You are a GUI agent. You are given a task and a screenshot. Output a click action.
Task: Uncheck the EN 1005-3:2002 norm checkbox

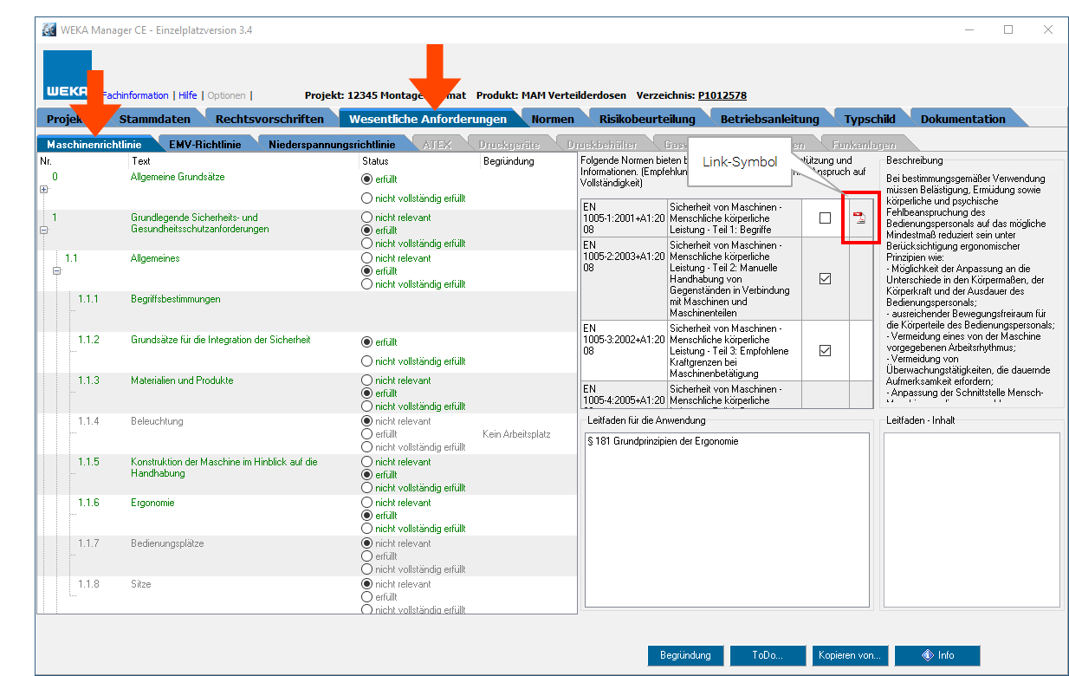(825, 350)
